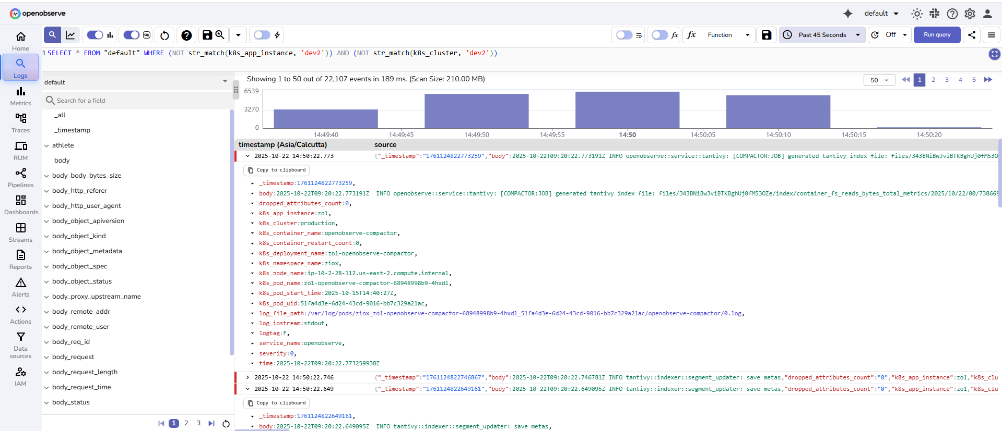Toggle the histogram display switch
Screen dimensions: 1002x431
point(95,35)
